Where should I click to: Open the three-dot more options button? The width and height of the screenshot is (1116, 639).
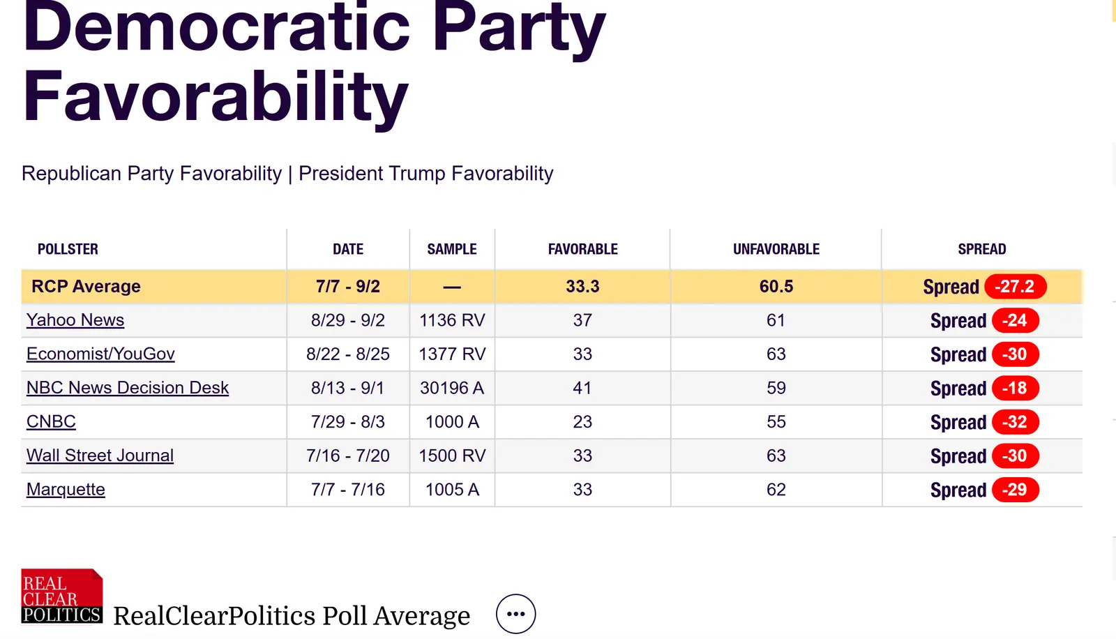515,614
